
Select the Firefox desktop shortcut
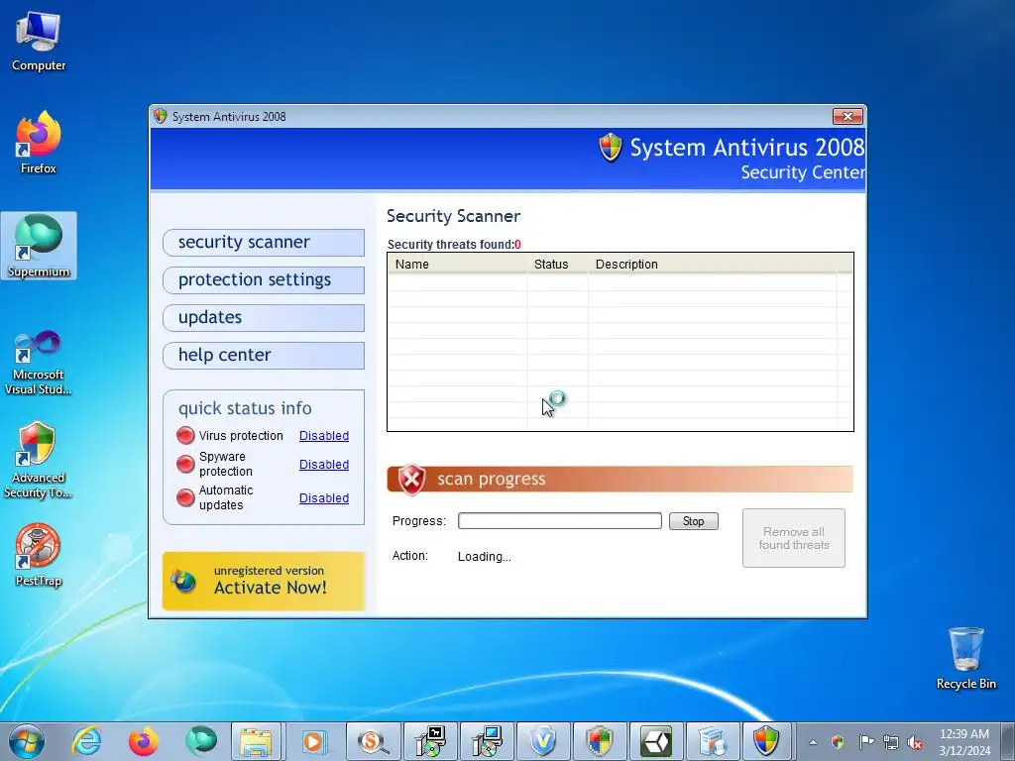point(39,143)
